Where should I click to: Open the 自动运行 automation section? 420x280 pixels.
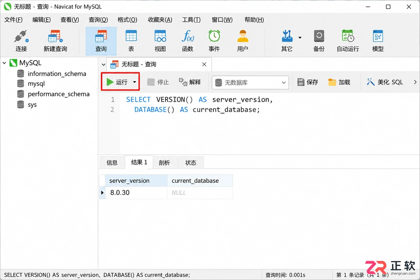coord(348,41)
